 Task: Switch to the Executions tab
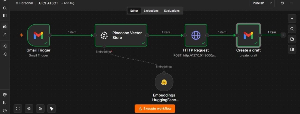point(151,11)
